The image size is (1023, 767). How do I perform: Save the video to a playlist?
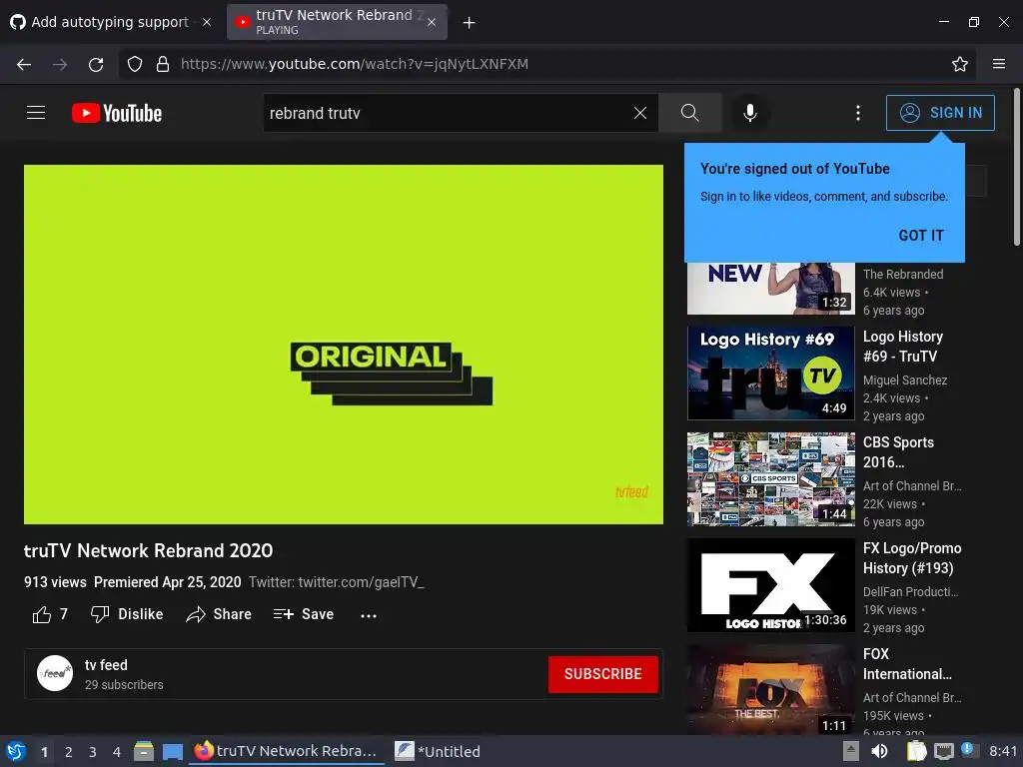tap(304, 614)
